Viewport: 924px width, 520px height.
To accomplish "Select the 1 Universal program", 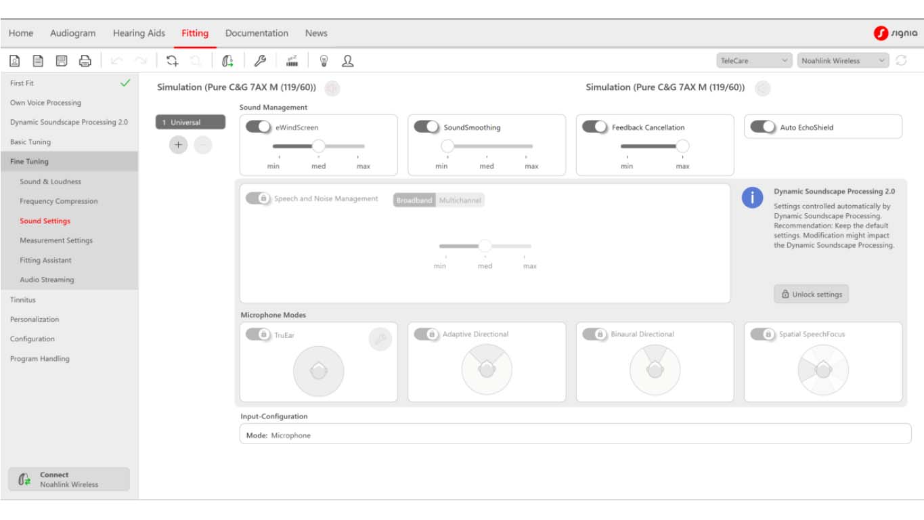I will [190, 123].
